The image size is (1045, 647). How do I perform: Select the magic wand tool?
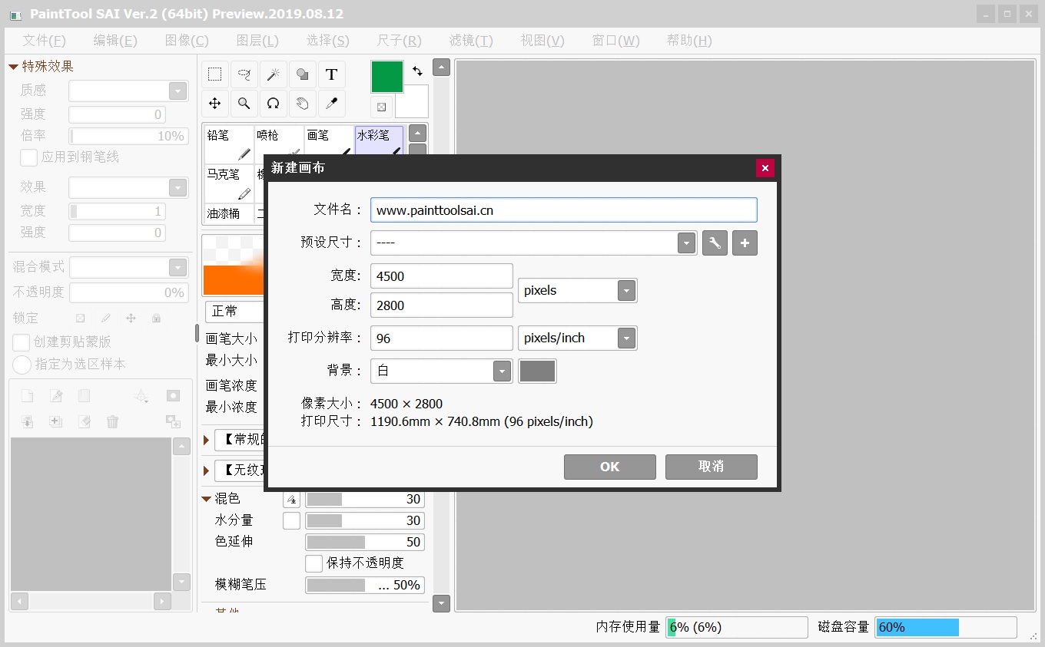[274, 74]
